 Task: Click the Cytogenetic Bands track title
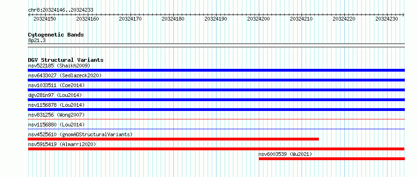(56, 35)
